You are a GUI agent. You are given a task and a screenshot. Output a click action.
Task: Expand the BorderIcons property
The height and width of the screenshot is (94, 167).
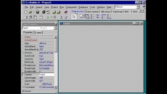pyautogui.click(x=23, y=65)
